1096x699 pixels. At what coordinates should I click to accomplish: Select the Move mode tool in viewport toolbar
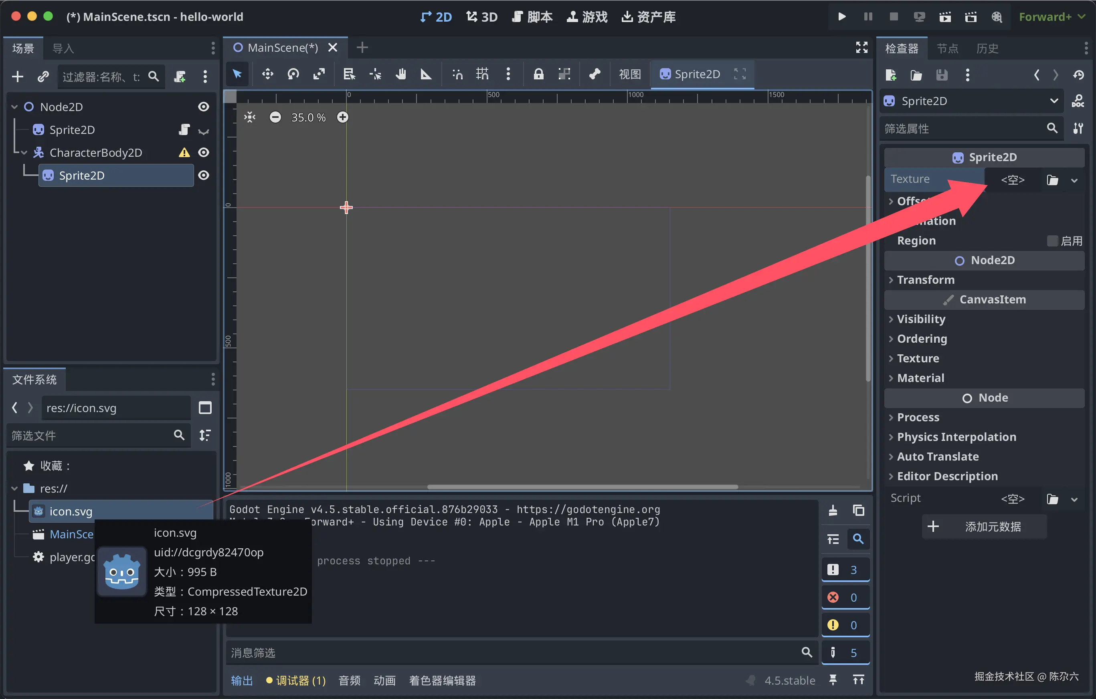(268, 74)
